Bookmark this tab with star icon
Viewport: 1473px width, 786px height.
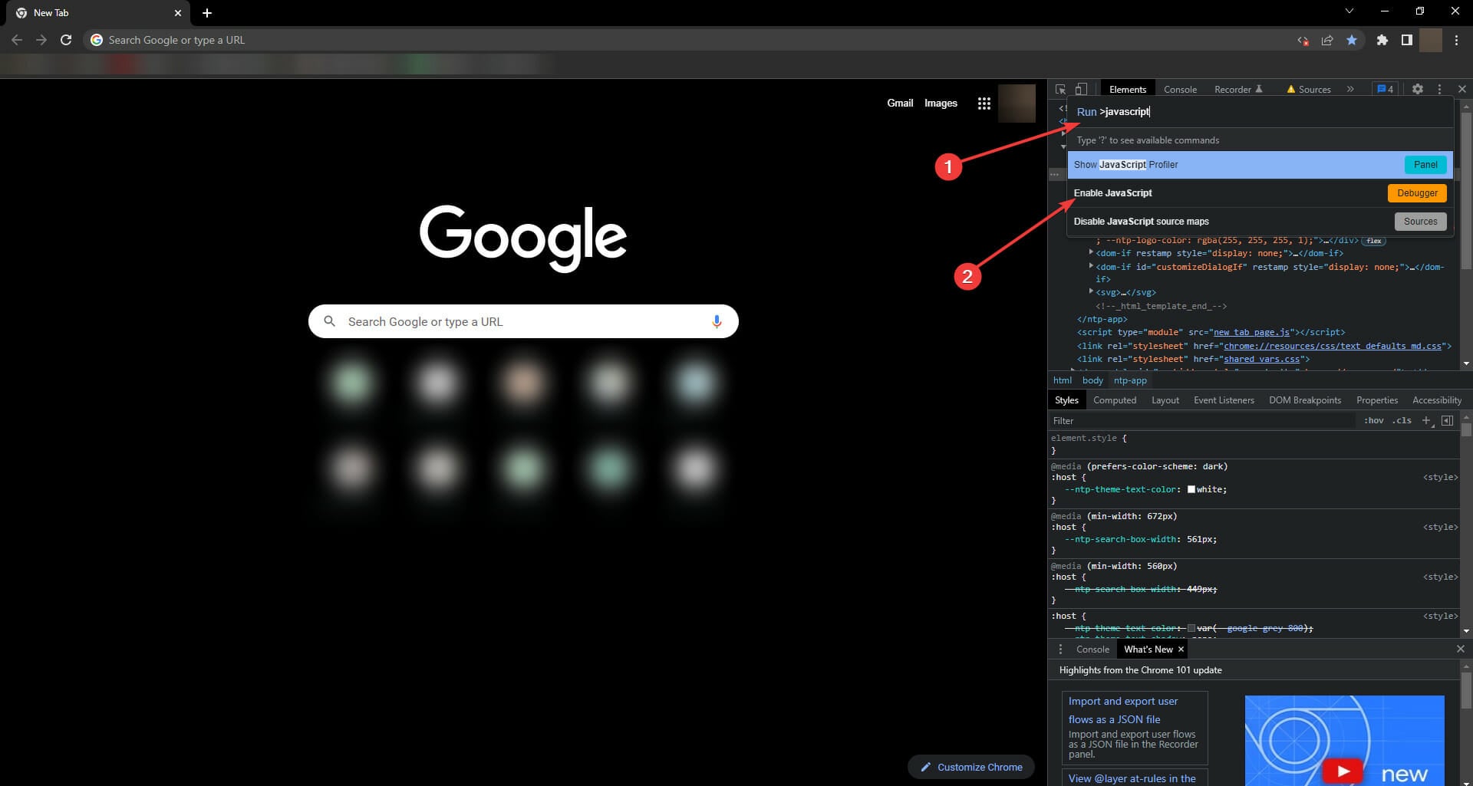pos(1352,40)
